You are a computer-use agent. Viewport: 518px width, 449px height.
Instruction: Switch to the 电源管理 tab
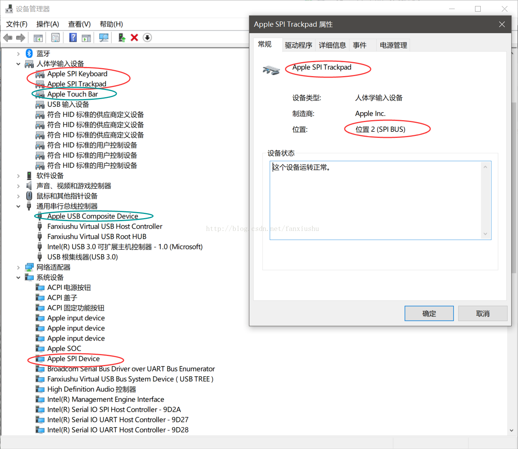pyautogui.click(x=393, y=45)
